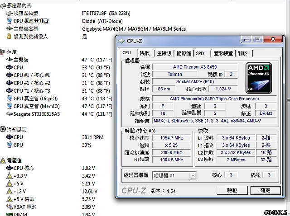
Task: Click the fan icon beside 冷卻風扇
Action: (x=3, y=129)
